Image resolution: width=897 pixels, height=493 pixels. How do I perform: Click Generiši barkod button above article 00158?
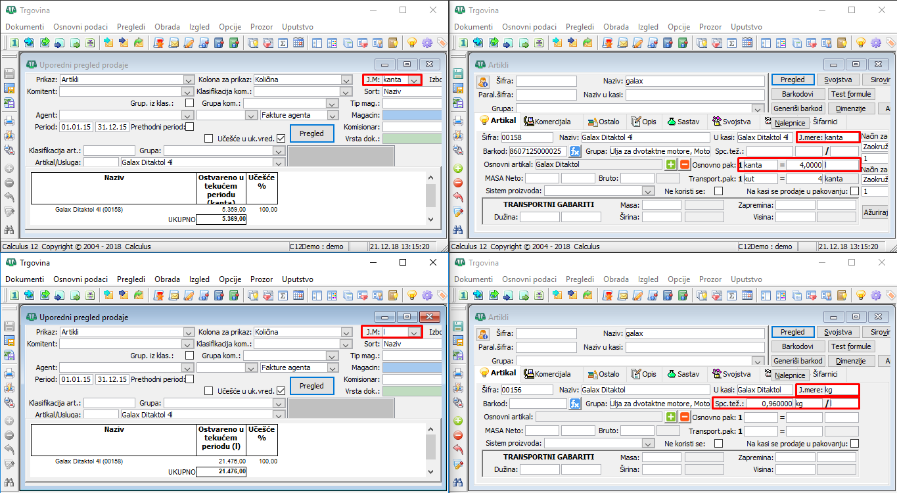pyautogui.click(x=798, y=108)
